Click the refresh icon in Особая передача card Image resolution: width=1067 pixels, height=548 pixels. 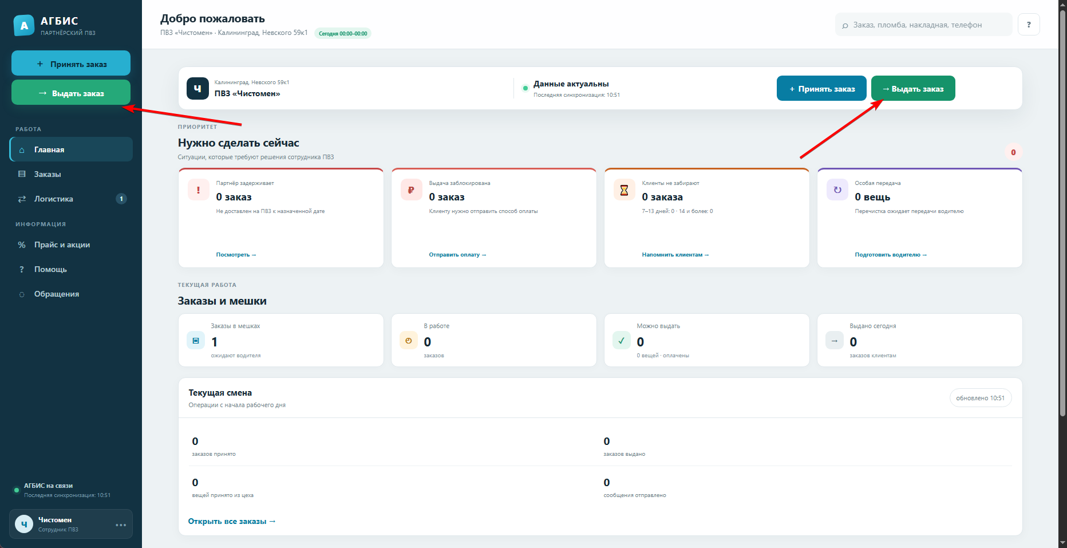click(x=837, y=190)
